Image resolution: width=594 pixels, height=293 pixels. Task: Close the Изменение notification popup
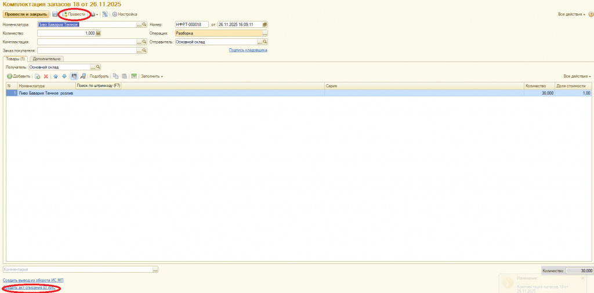tap(582, 278)
